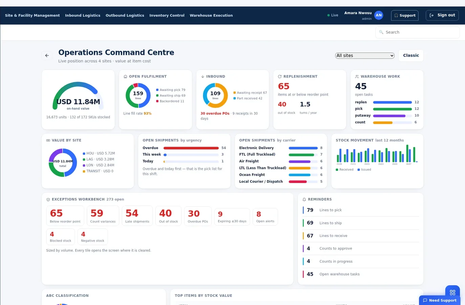Click the Counts to approve reminder

tap(361, 248)
